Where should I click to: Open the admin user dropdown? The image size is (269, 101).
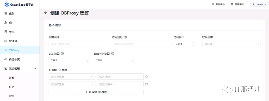tap(259, 5)
